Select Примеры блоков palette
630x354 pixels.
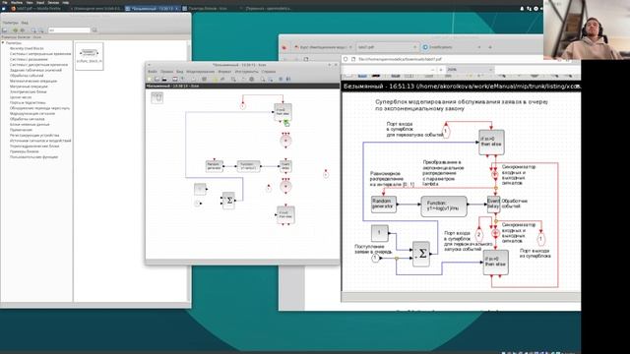24,151
